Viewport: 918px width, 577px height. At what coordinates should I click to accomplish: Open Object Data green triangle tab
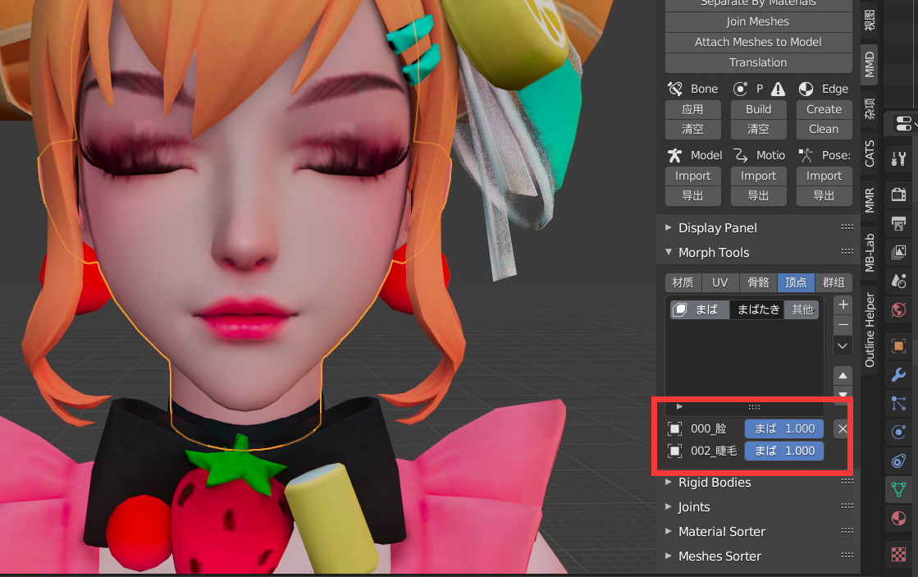(x=898, y=489)
